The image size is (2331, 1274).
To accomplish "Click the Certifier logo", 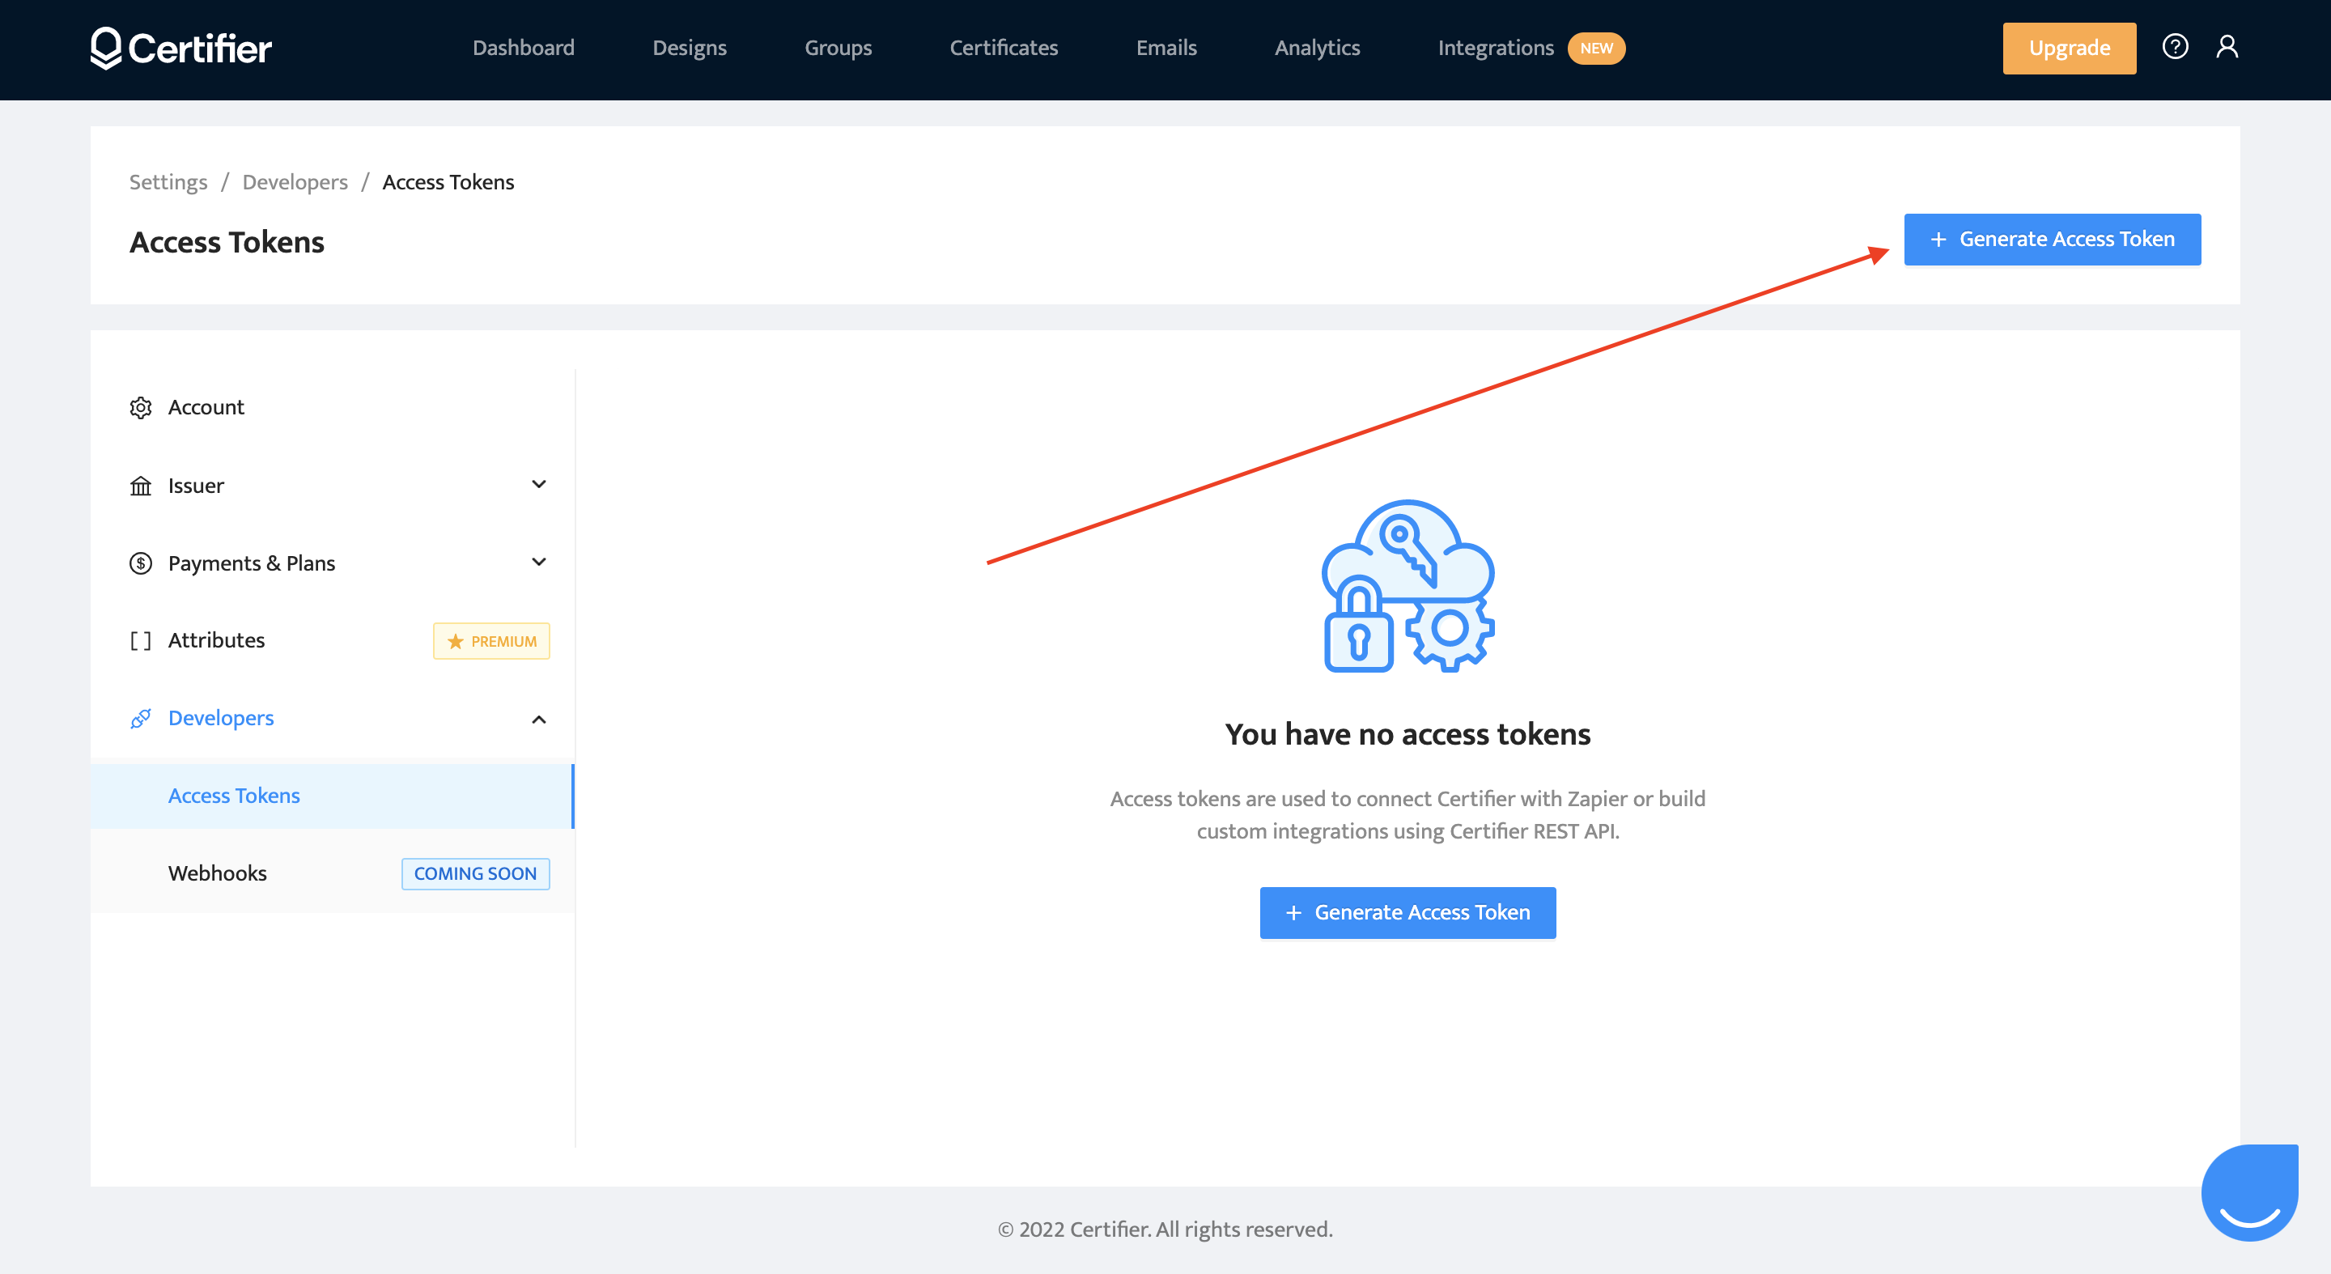I will coord(181,48).
